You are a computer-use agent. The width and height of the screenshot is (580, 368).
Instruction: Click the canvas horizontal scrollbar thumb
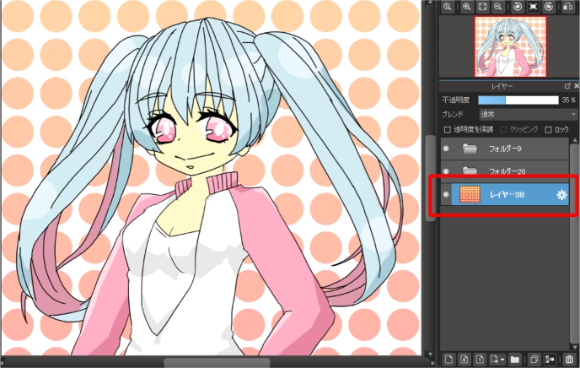[x=217, y=363]
